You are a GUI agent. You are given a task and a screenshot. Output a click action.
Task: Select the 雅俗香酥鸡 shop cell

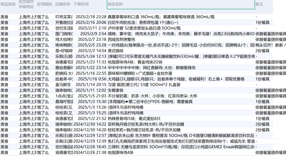click(x=64, y=68)
